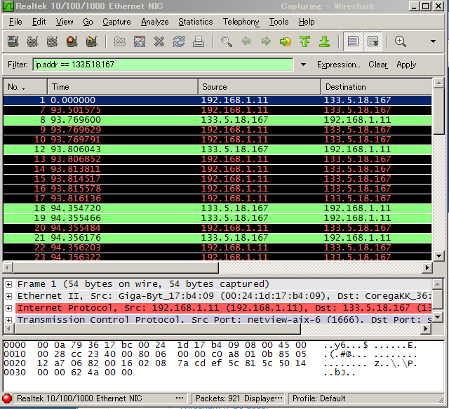The height and width of the screenshot is (409, 449).
Task: Restart the running capture icon
Action: point(92,41)
